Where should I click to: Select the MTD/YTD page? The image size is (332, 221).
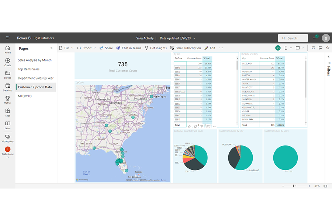[x=25, y=96]
